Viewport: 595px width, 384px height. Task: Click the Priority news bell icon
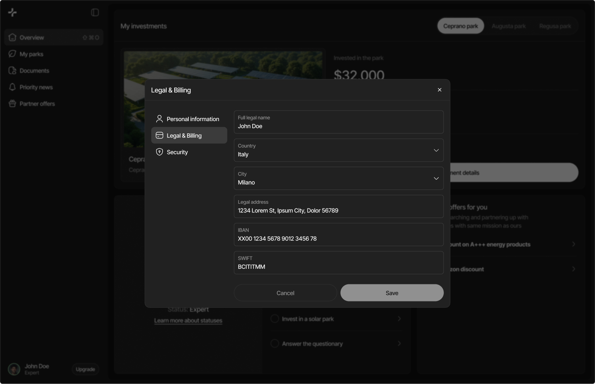[x=12, y=87]
